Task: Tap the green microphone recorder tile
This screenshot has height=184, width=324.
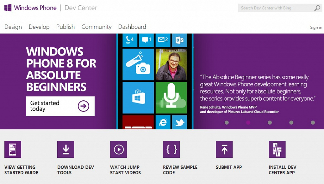Action: click(171, 98)
